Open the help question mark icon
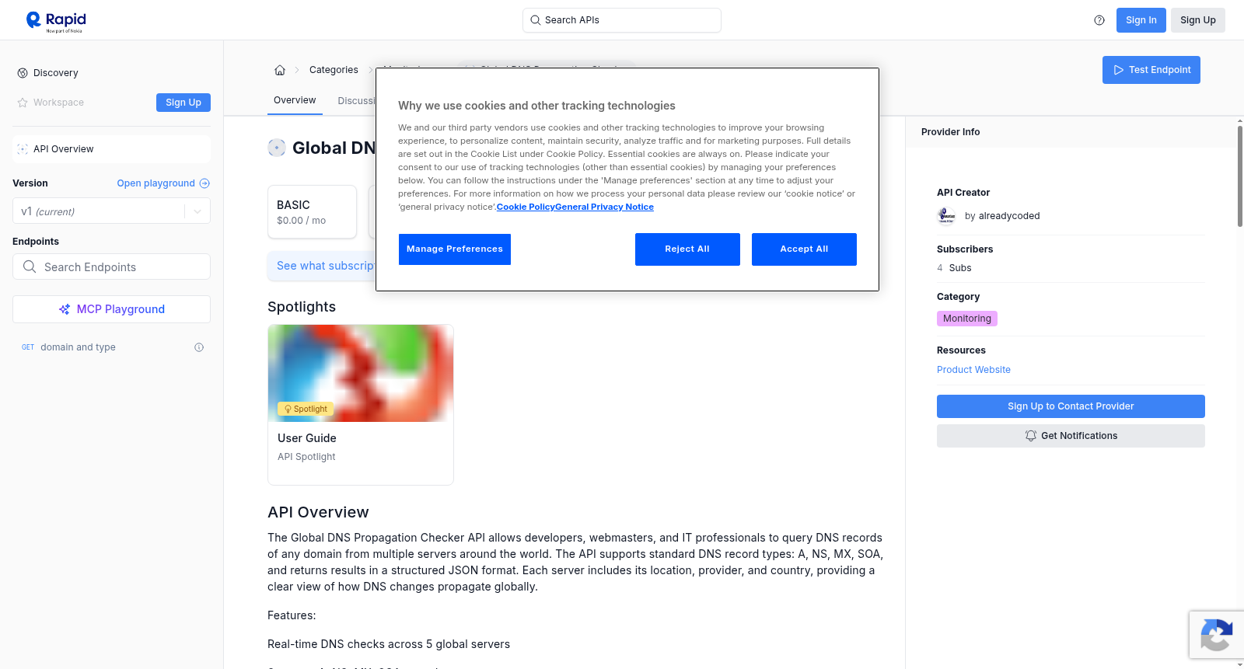The height and width of the screenshot is (669, 1244). [x=1099, y=20]
